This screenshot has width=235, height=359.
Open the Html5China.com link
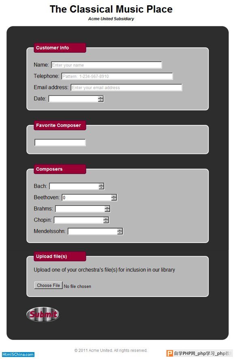pyautogui.click(x=18, y=355)
